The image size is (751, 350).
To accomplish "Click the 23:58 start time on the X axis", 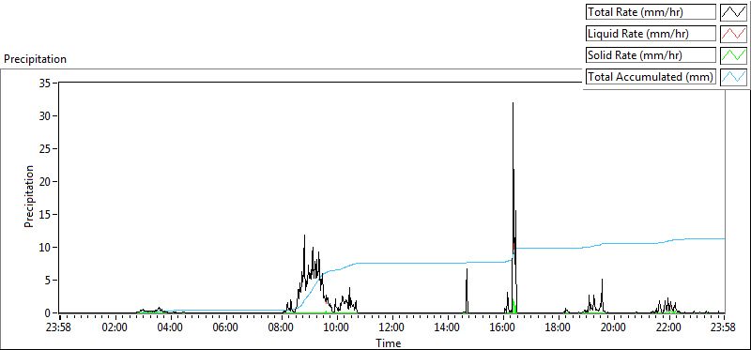I will tap(59, 328).
